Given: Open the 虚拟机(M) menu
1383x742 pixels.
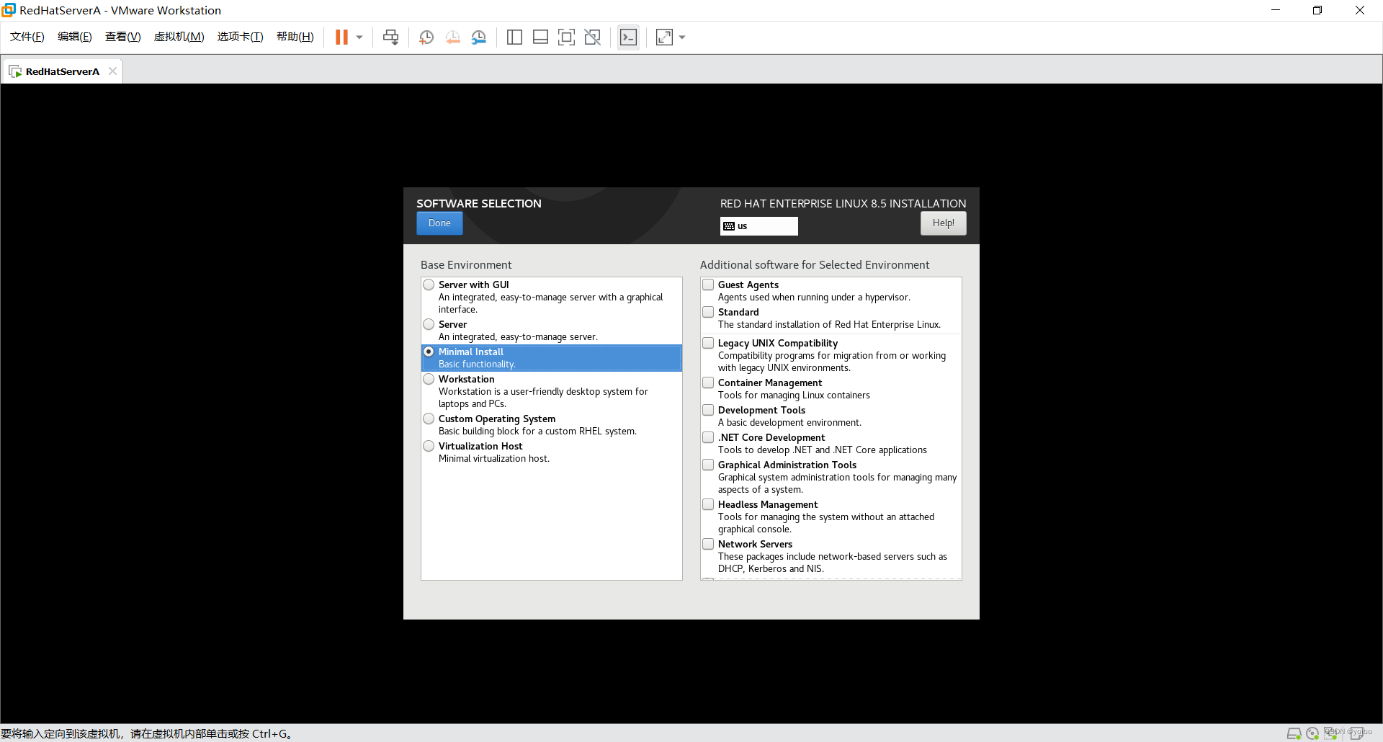Looking at the screenshot, I should (x=179, y=37).
